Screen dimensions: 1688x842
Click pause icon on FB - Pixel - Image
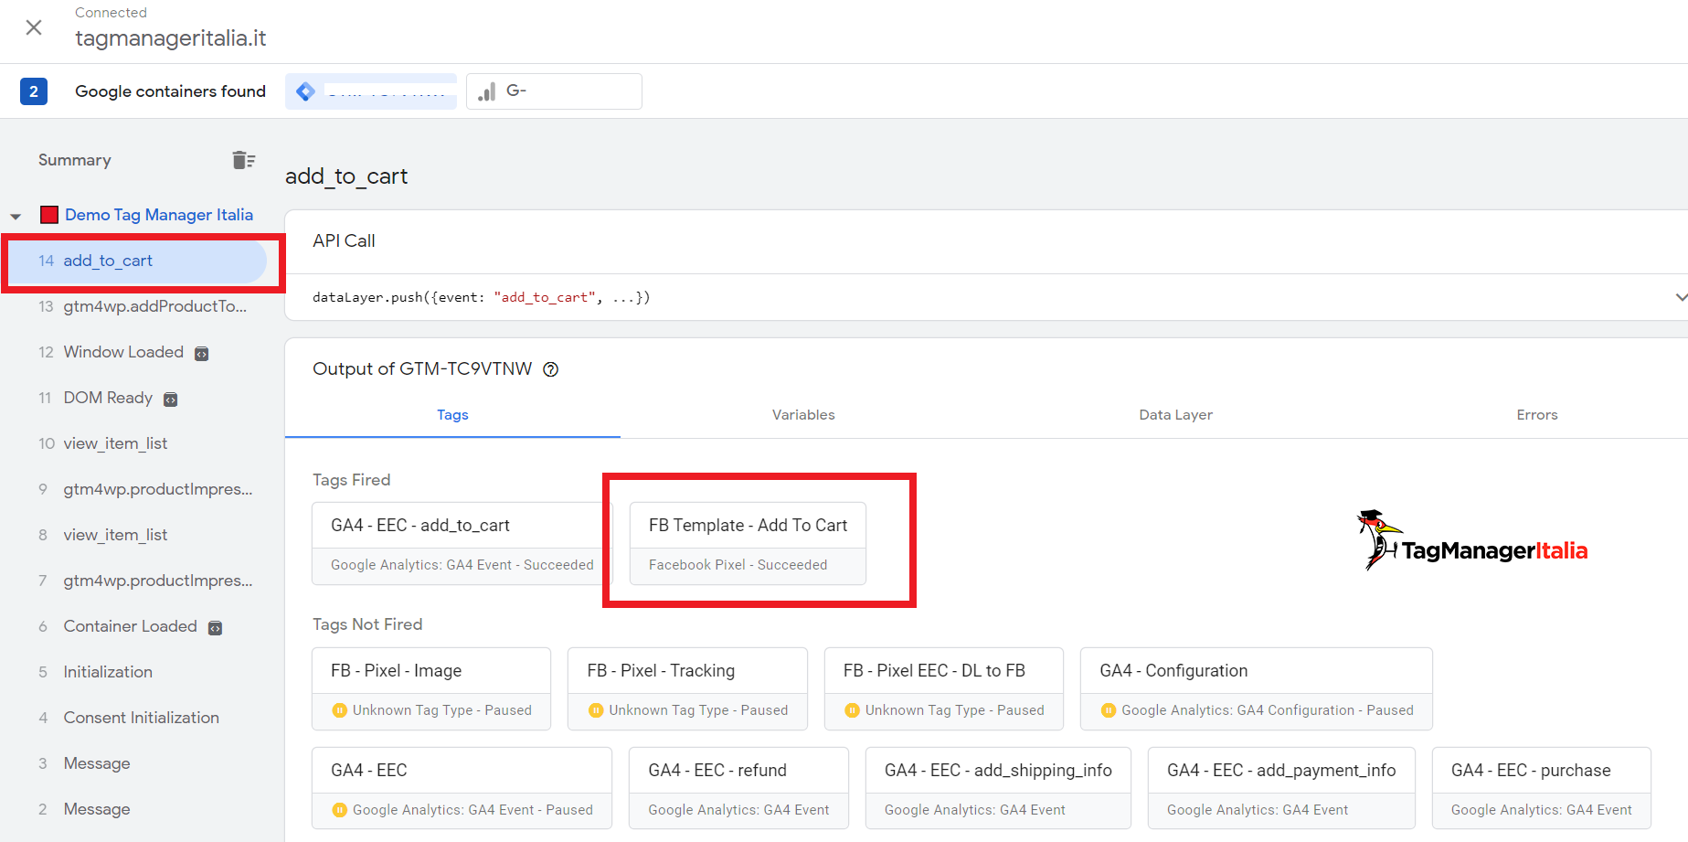tap(339, 710)
